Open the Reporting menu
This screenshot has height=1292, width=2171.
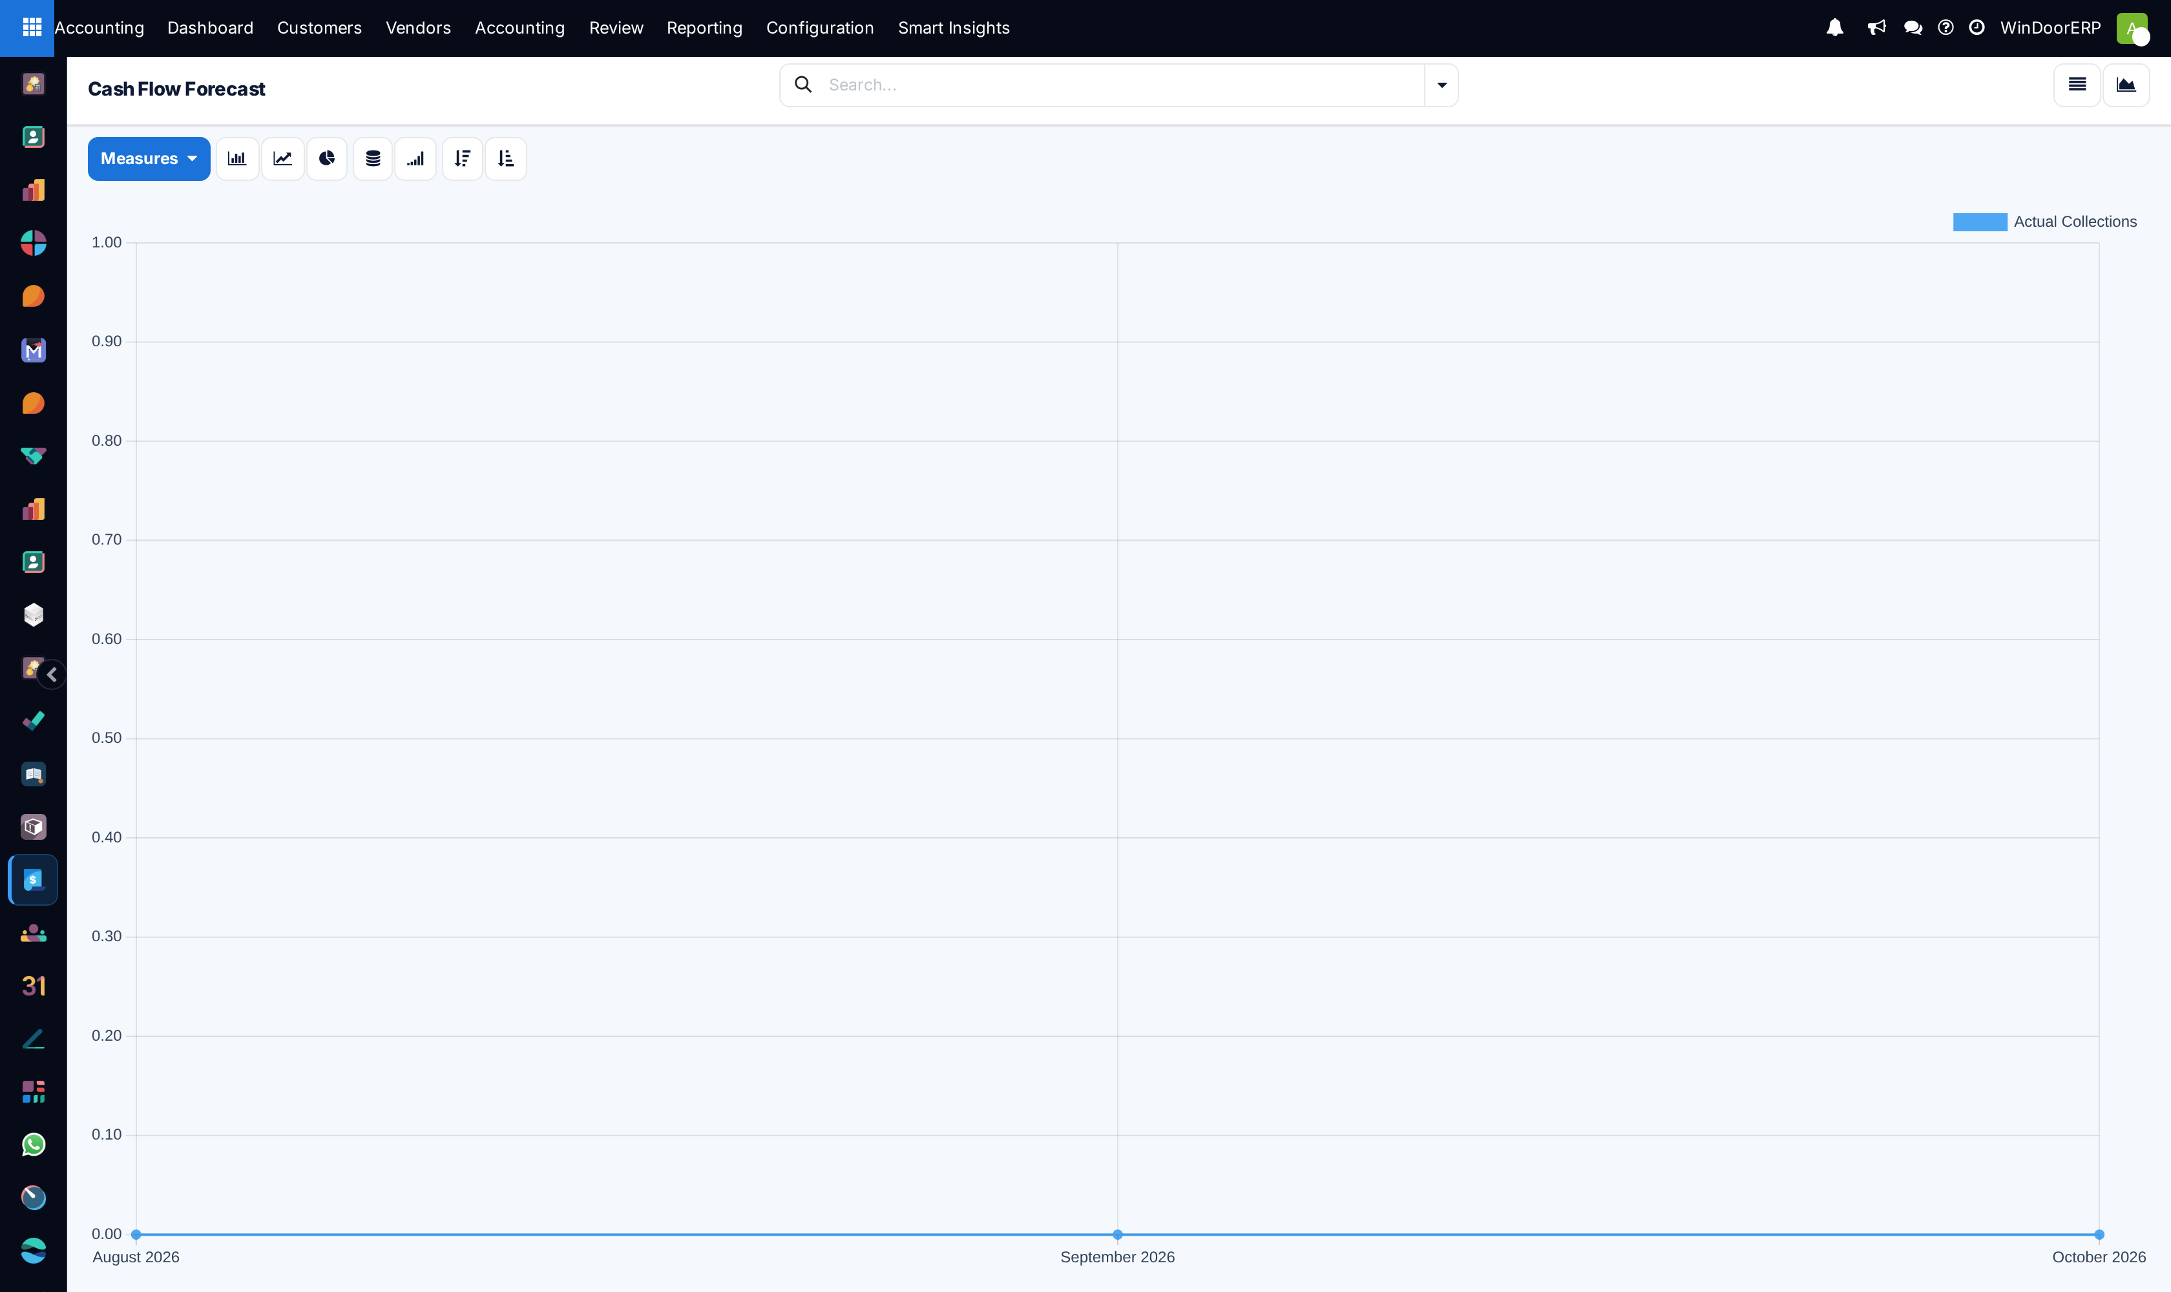click(x=704, y=28)
